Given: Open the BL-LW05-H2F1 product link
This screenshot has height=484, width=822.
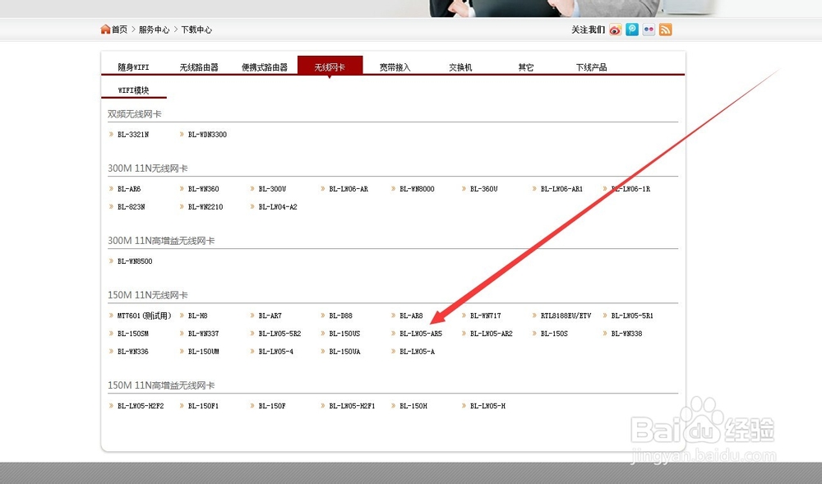Looking at the screenshot, I should pyautogui.click(x=352, y=406).
